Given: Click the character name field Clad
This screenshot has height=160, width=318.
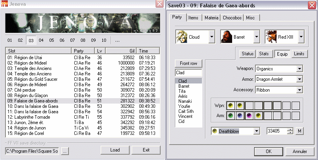Looking at the screenshot, I should coord(188,73).
